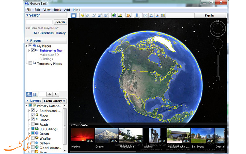
Task: Move selected place up with arrow
Action: (50, 94)
